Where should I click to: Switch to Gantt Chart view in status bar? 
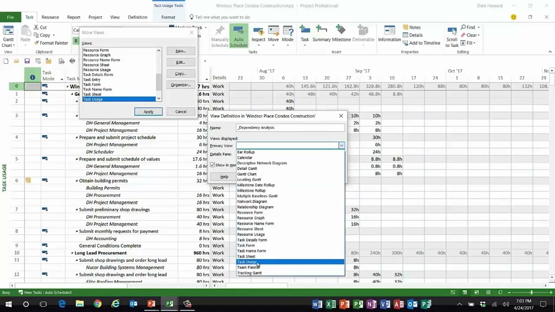coord(453,292)
